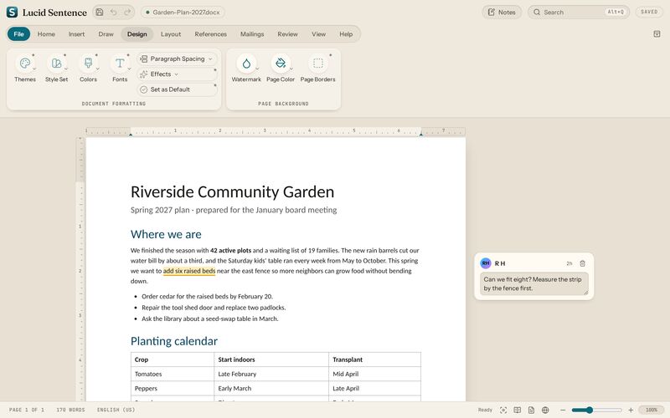
Task: Click the bold '42 active plots' text
Action: click(231, 250)
